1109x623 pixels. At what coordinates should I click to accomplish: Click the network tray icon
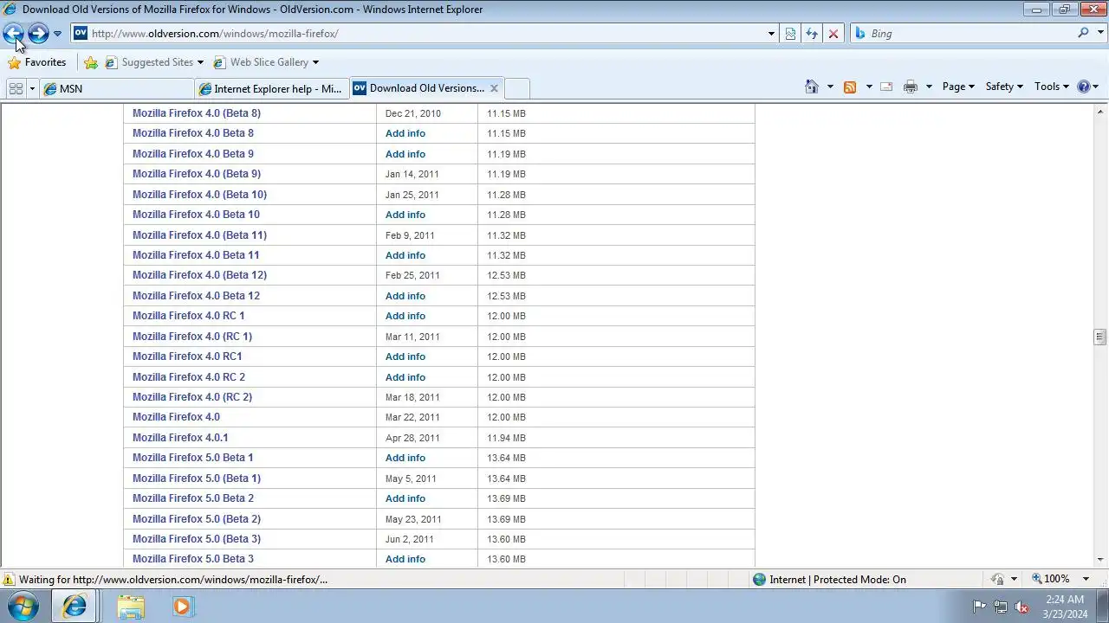1001,607
